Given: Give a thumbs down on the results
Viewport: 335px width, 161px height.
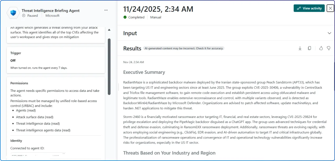Looking at the screenshot, I should (x=328, y=48).
